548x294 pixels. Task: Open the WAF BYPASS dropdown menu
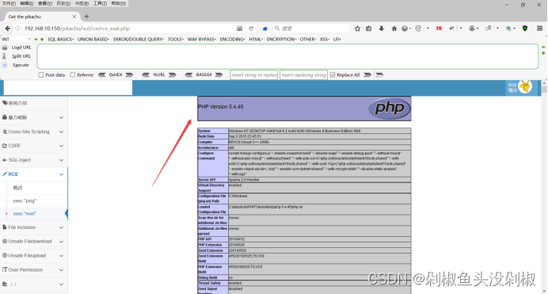coord(202,39)
